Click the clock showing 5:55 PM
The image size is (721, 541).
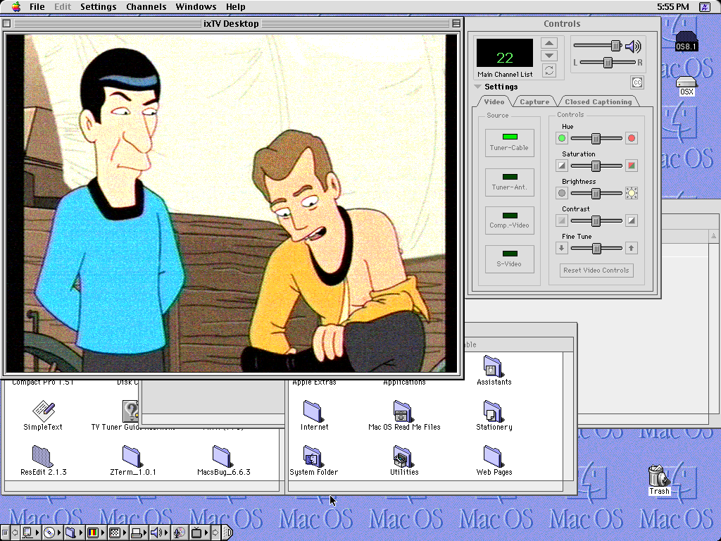pyautogui.click(x=672, y=7)
